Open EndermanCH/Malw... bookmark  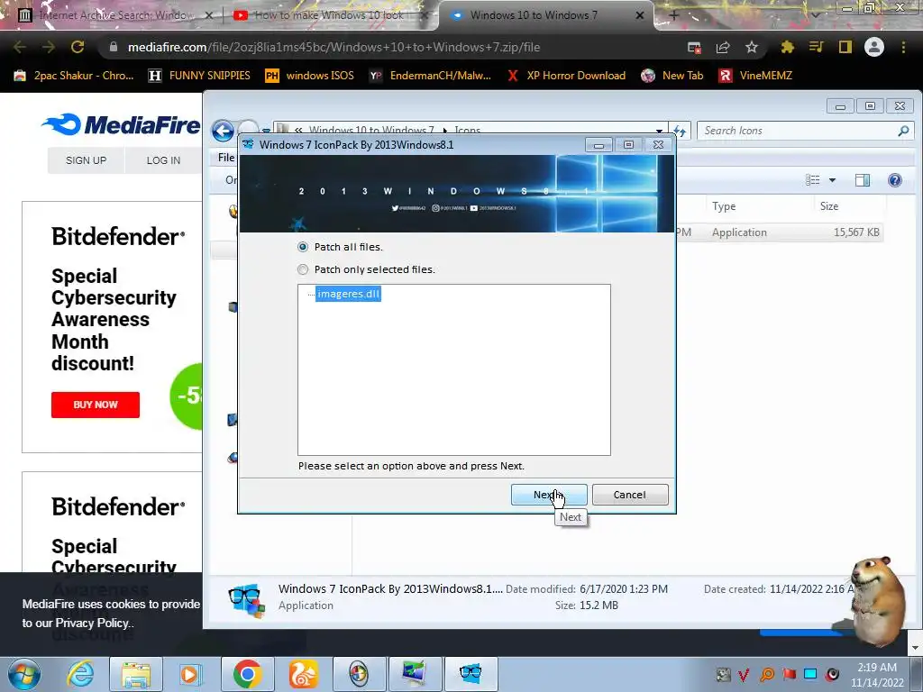click(431, 76)
